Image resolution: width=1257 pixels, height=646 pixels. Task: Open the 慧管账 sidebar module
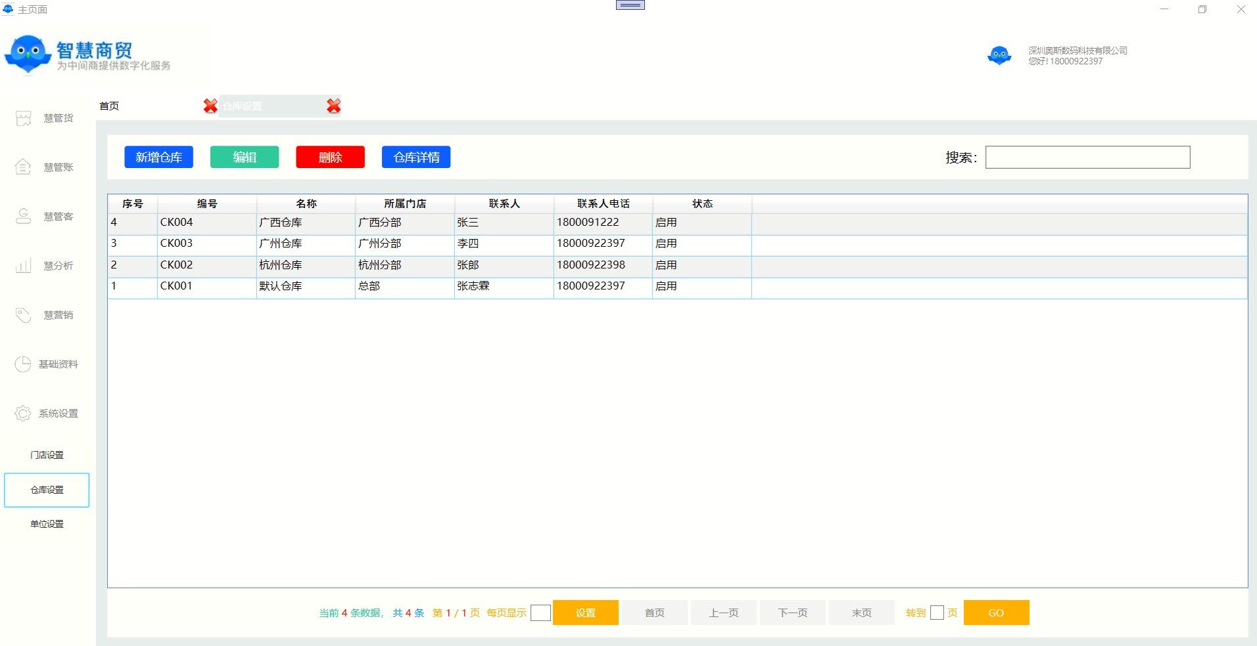(45, 167)
